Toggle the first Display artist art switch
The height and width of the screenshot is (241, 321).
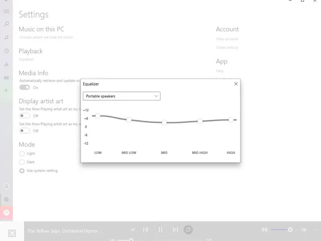(x=24, y=116)
